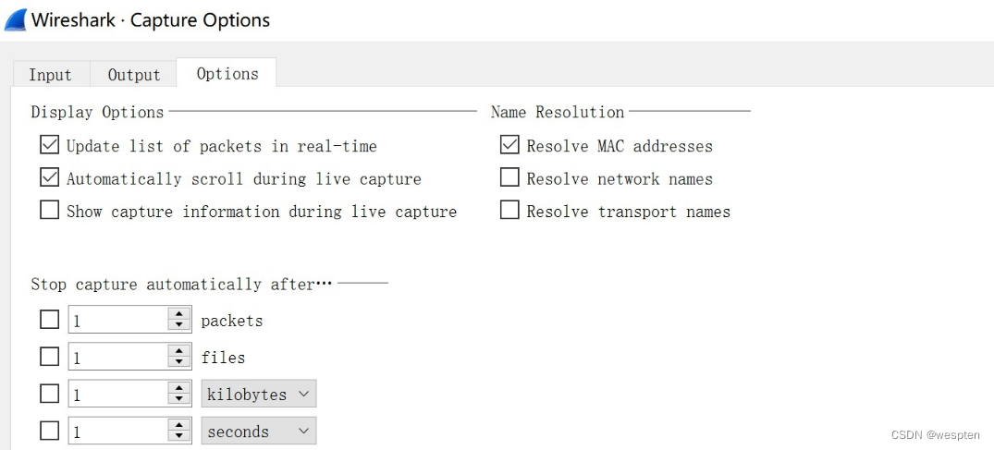
Task: Tick the stop after files checkbox
Action: [49, 358]
